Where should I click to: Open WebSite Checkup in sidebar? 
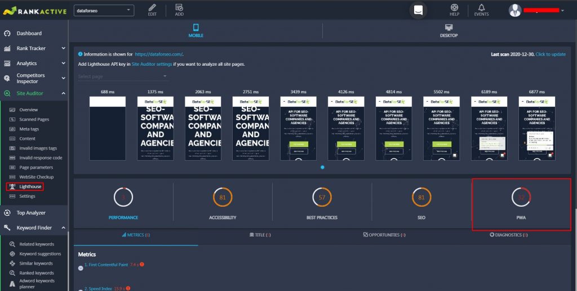pyautogui.click(x=37, y=177)
